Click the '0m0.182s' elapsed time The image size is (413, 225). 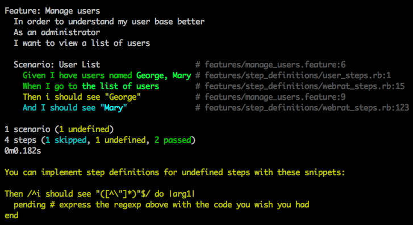tap(23, 151)
